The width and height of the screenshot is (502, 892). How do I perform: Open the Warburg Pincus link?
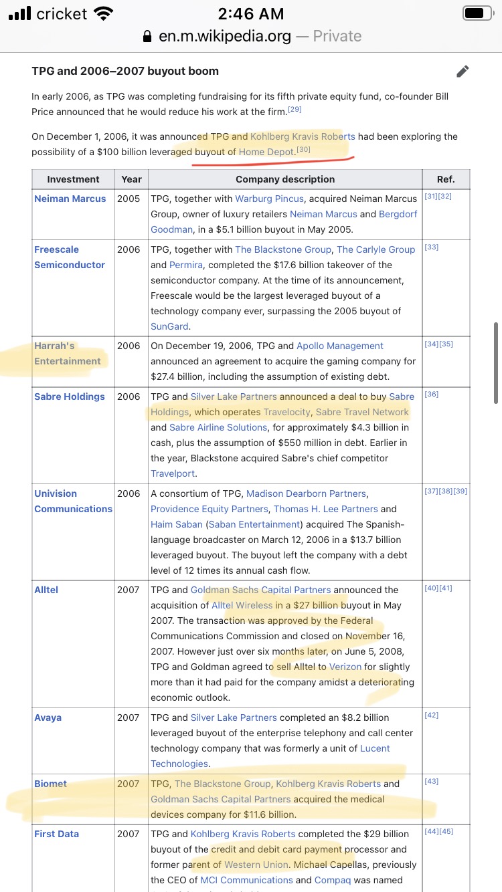coord(270,199)
